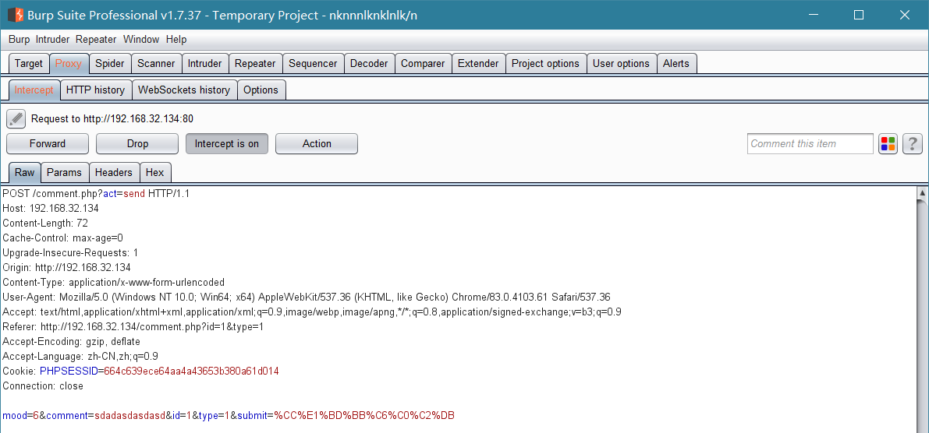Click the Comment this item field
Viewport: 929px width, 433px height.
pyautogui.click(x=810, y=144)
